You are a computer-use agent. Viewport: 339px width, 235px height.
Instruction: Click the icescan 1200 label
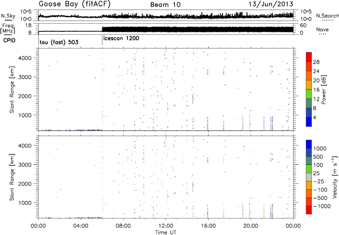pyautogui.click(x=121, y=39)
